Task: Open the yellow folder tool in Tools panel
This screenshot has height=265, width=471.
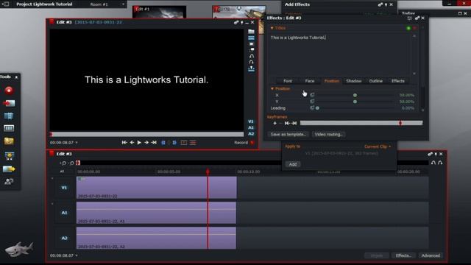Action: [x=9, y=141]
